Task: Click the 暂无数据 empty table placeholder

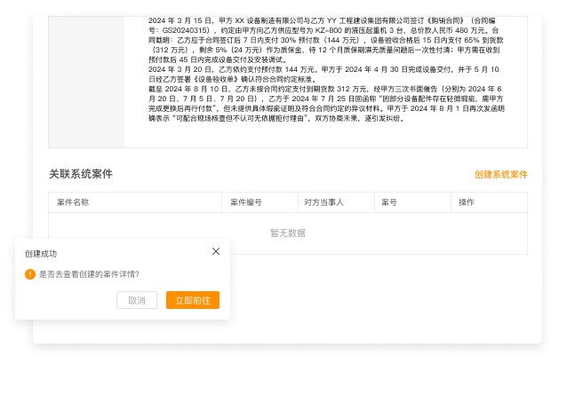Action: tap(287, 233)
